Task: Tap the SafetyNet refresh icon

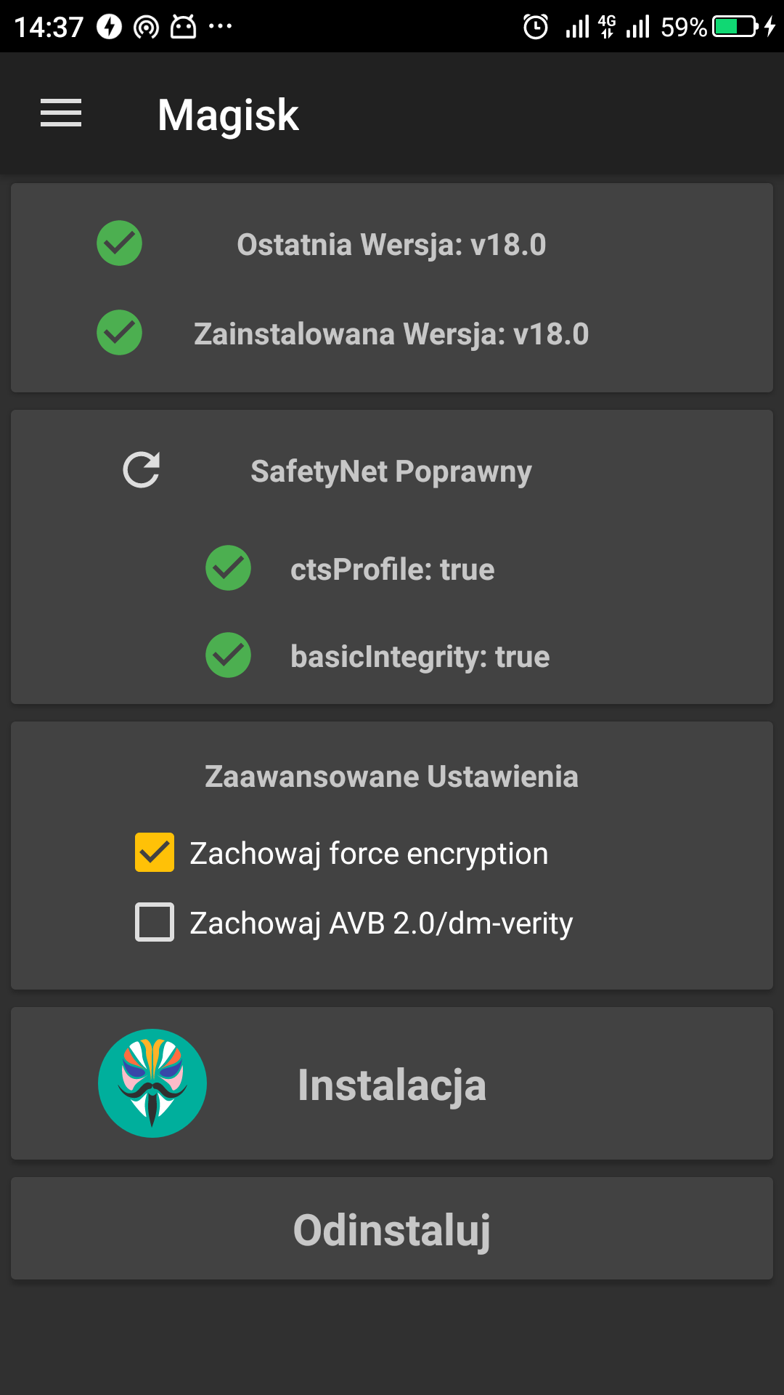Action: pos(142,470)
